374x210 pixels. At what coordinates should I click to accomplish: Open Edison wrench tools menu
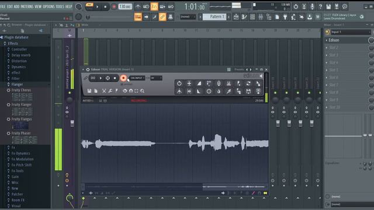[x=110, y=91]
